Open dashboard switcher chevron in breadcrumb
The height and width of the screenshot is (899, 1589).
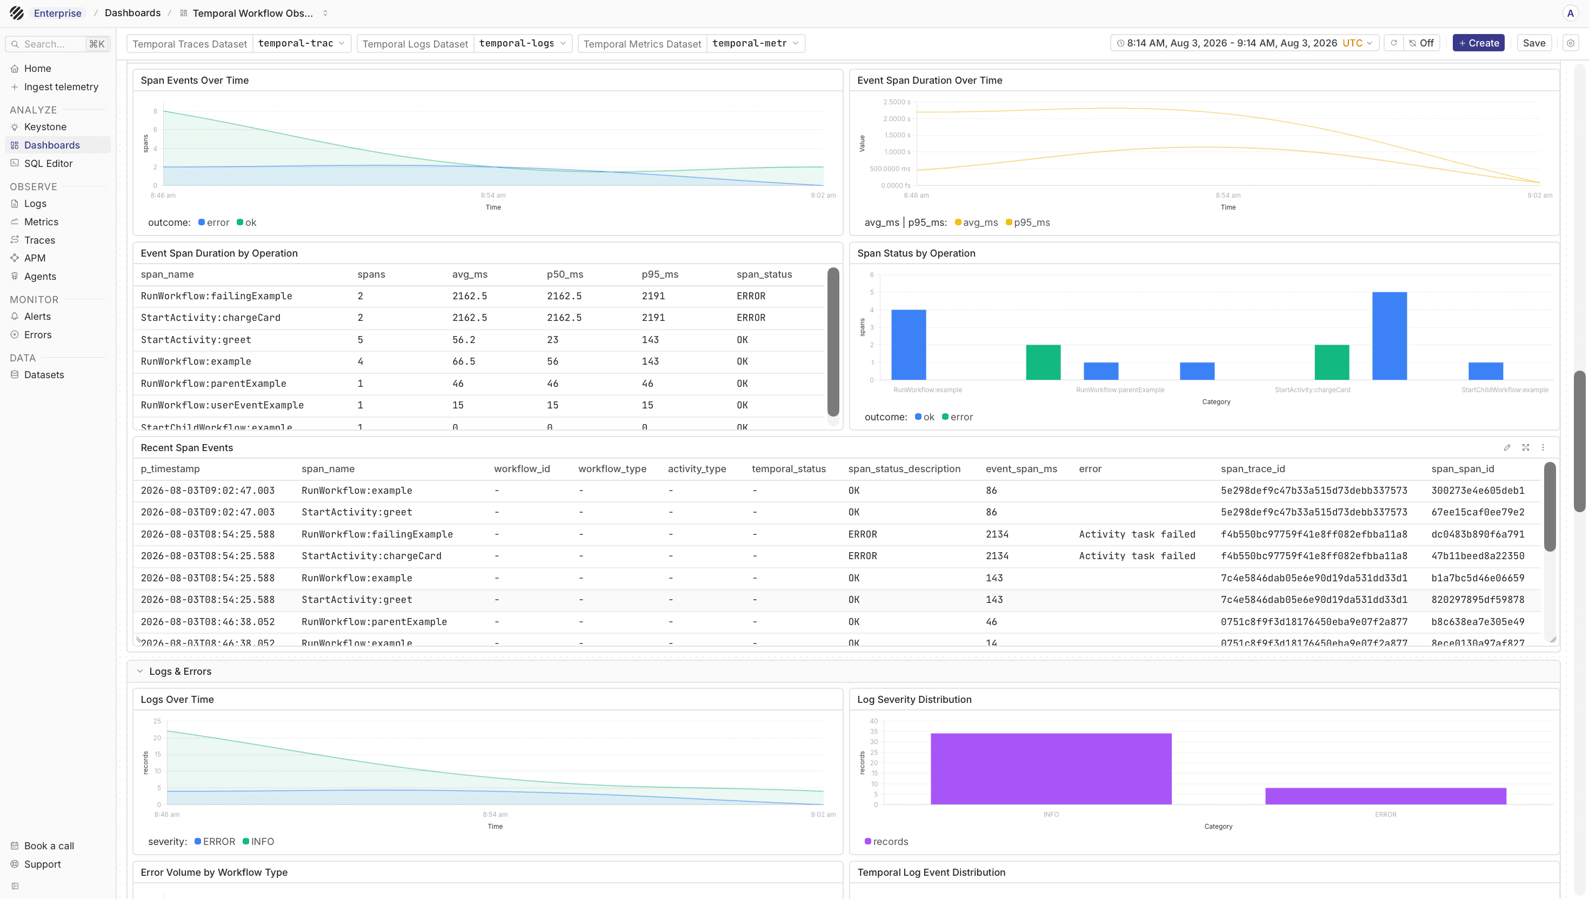tap(325, 13)
